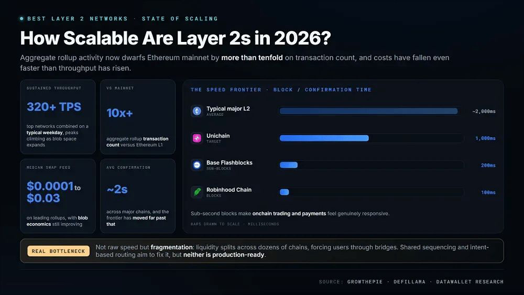Click the Robinhood Chain 100ms bar
The width and height of the screenshot is (524, 295).
point(285,192)
